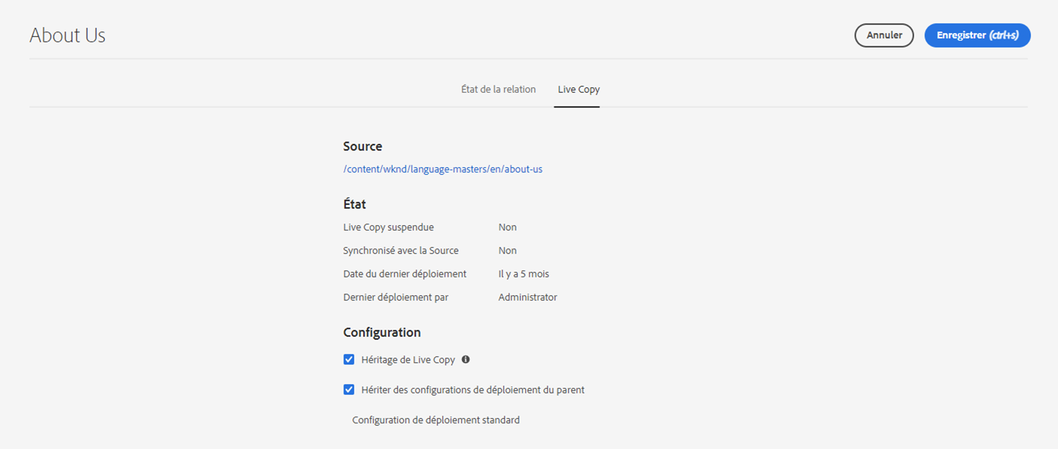This screenshot has width=1058, height=449.
Task: Select the Configuration de déploiement standard entry
Action: [x=435, y=420]
